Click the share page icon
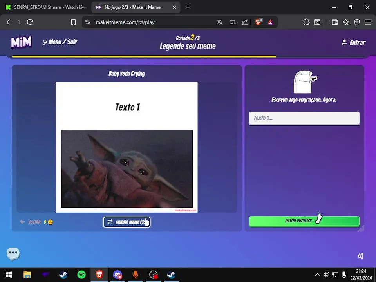Viewport: 376px width, 282px height. (245, 22)
